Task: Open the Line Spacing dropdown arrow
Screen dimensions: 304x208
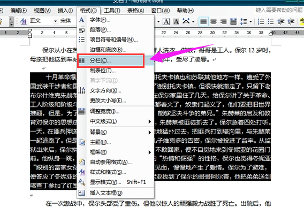Action: click(250, 21)
